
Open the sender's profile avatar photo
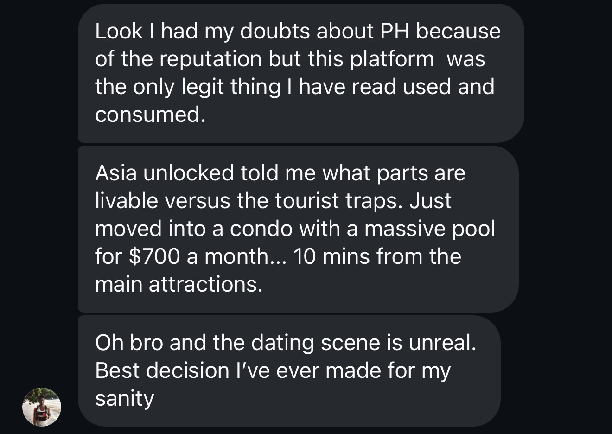[41, 407]
